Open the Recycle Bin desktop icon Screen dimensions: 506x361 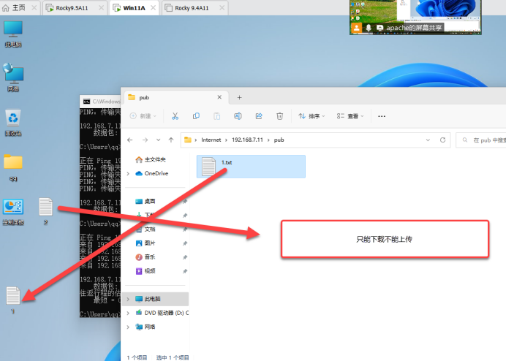click(12, 119)
